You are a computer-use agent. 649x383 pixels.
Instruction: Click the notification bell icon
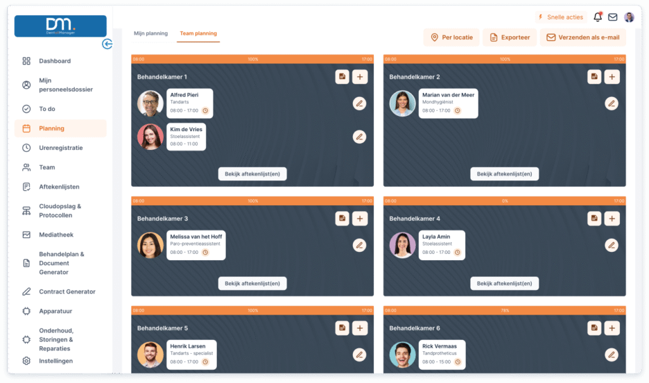(597, 17)
